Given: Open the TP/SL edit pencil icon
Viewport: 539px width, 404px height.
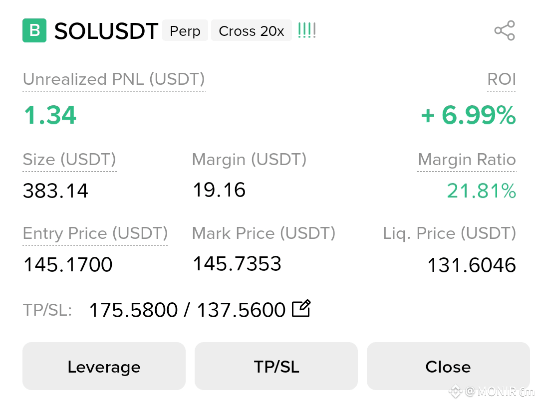Looking at the screenshot, I should [301, 309].
